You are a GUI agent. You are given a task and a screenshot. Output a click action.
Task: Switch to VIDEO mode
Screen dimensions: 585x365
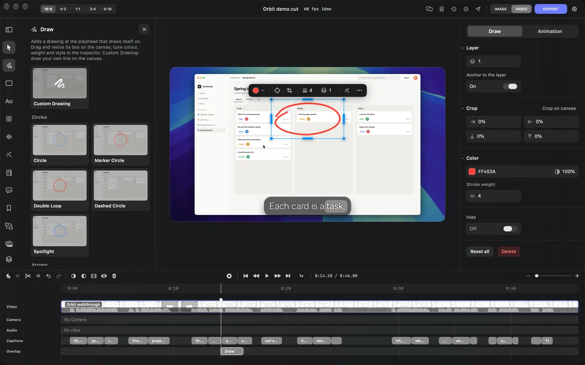(521, 9)
